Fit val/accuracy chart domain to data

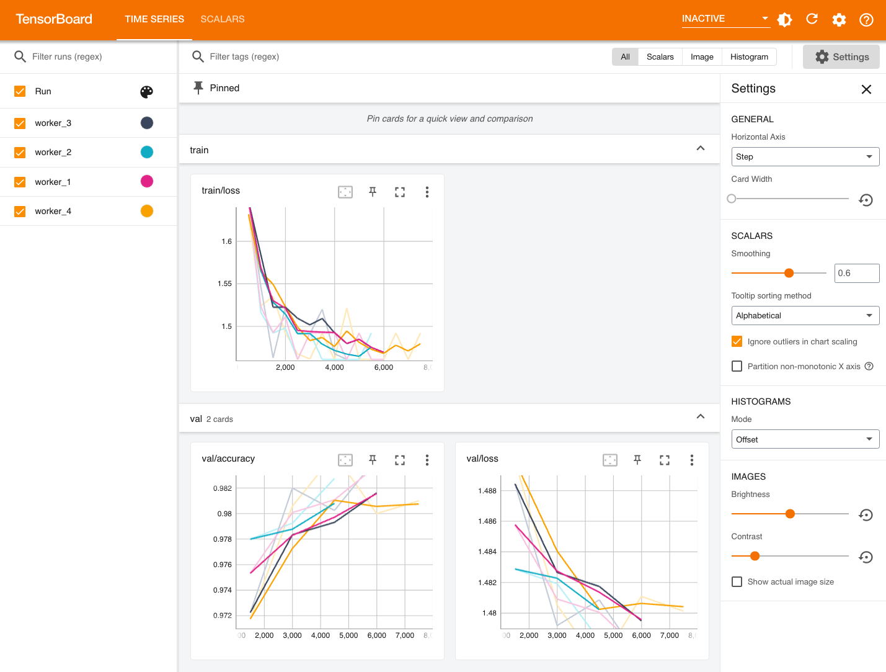click(x=345, y=460)
